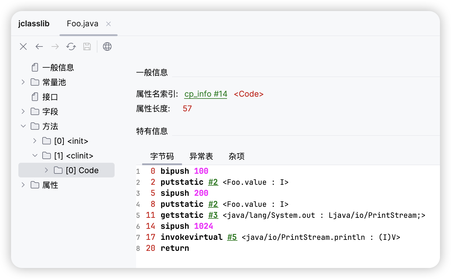Follow the #3 getstatic constant link
451x279 pixels.
tap(213, 215)
